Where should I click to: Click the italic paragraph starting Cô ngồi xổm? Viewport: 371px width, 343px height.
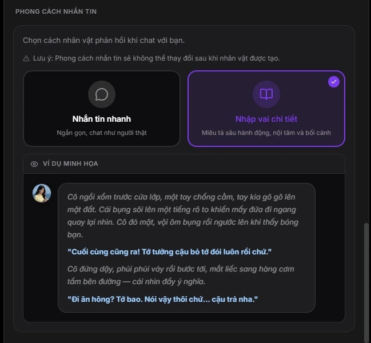click(x=183, y=216)
